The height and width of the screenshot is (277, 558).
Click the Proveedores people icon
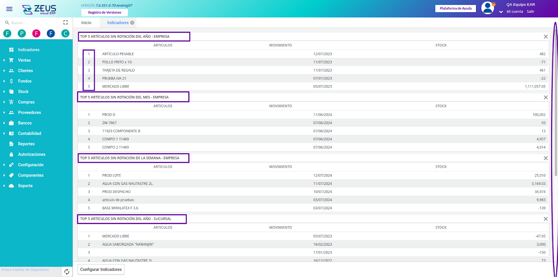click(x=11, y=112)
